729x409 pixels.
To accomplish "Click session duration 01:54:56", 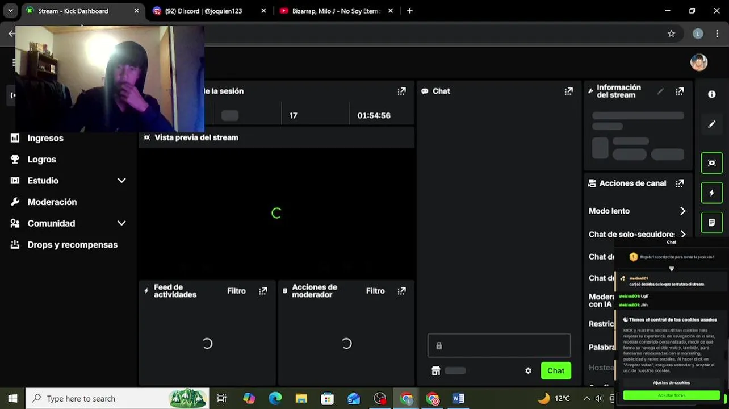I will 374,115.
